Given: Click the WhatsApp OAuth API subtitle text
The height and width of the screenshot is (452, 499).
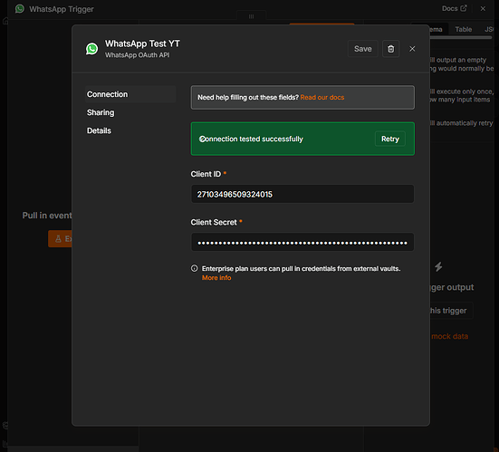Looking at the screenshot, I should tap(137, 55).
